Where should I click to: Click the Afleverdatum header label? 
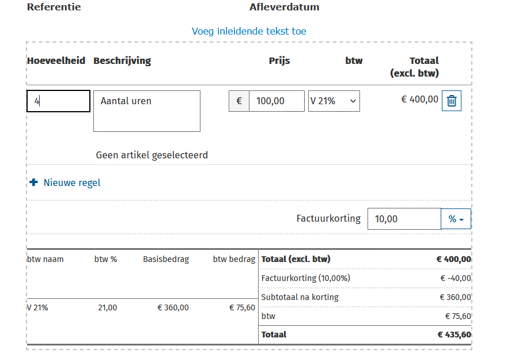(x=285, y=7)
